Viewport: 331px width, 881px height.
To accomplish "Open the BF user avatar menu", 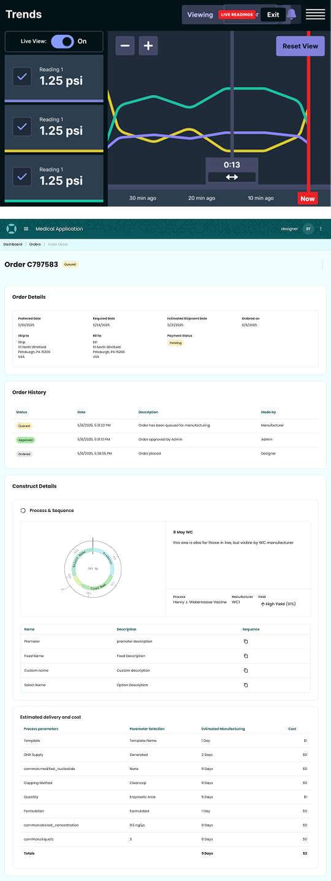I will coord(308,229).
